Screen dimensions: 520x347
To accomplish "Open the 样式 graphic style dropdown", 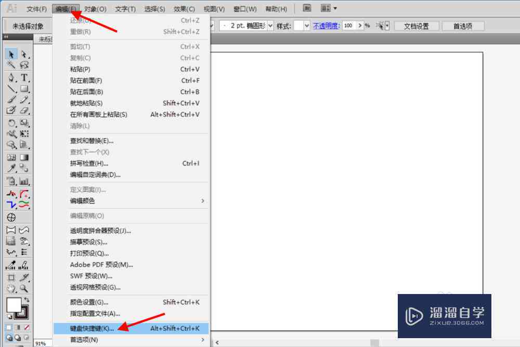I will pos(306,26).
